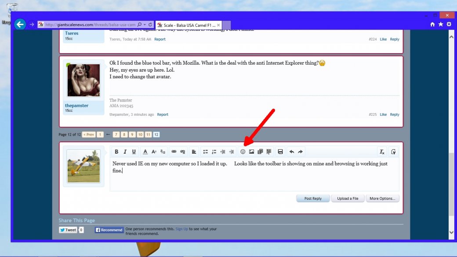Jump to page 1 of thread
Viewport: 457px width, 257px height.
point(100,135)
